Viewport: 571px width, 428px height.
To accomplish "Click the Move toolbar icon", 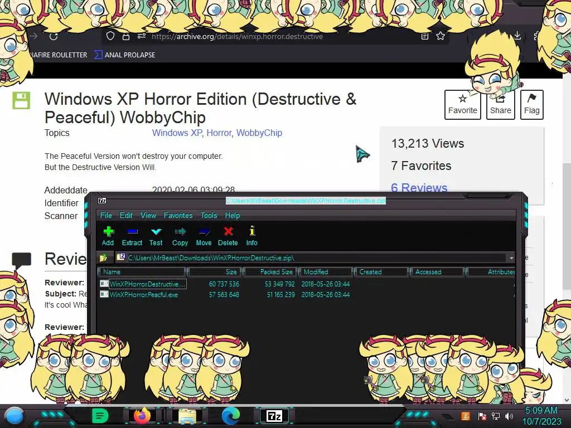I will click(204, 236).
